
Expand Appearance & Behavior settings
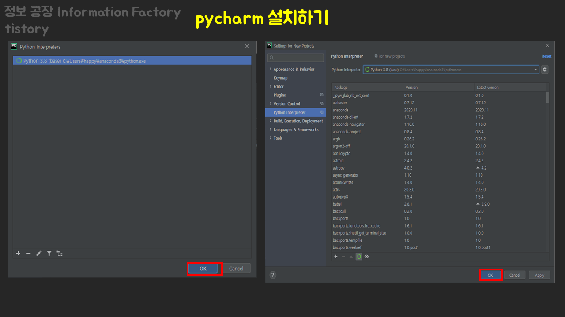[271, 69]
